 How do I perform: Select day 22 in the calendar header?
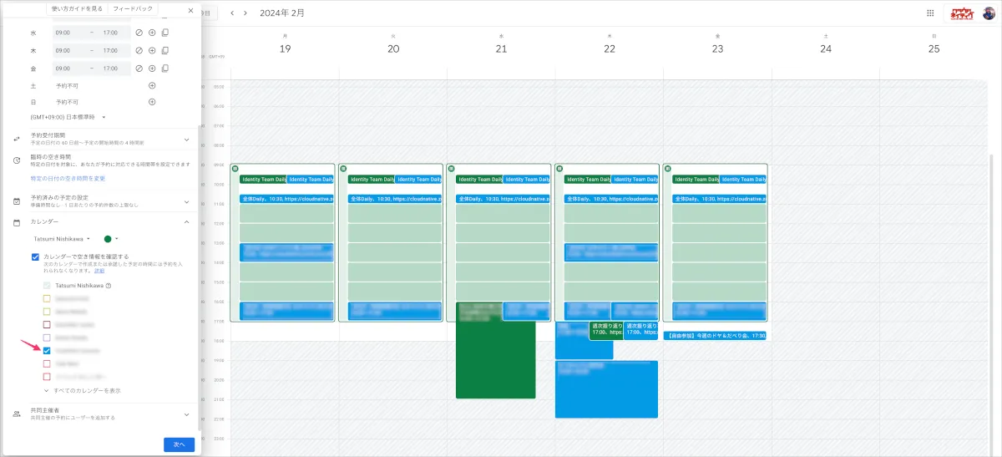point(610,49)
